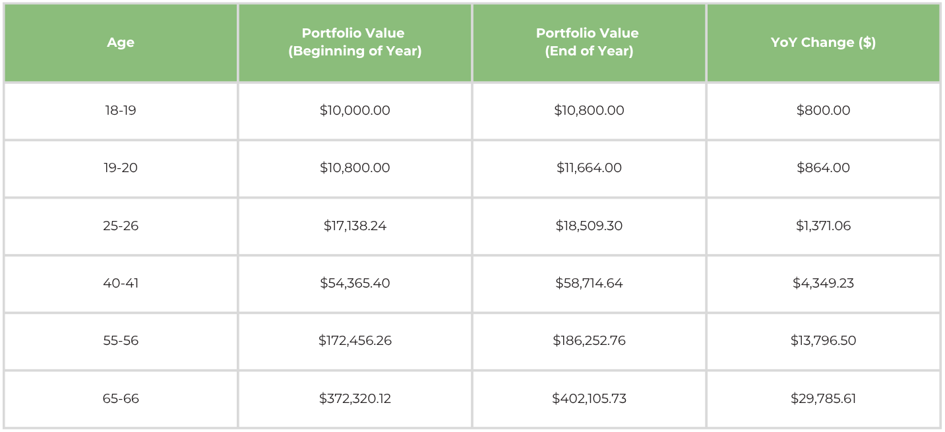Select the $13,796.50 YoY change cell
This screenshot has width=945, height=432.
(823, 341)
